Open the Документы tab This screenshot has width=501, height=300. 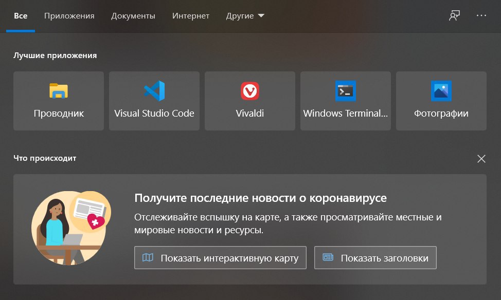click(x=133, y=16)
